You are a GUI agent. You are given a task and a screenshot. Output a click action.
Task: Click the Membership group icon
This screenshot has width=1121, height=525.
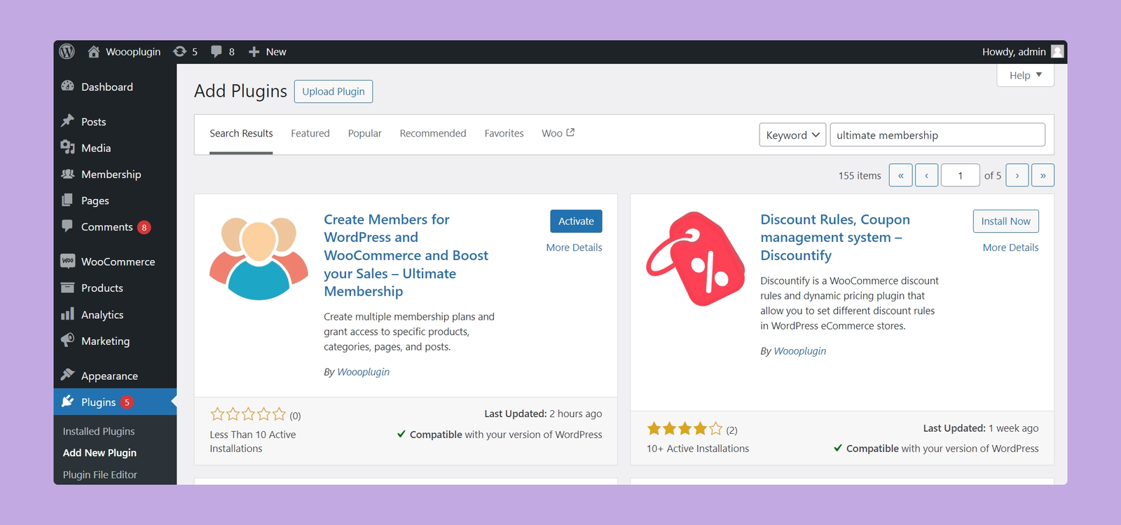click(x=68, y=174)
